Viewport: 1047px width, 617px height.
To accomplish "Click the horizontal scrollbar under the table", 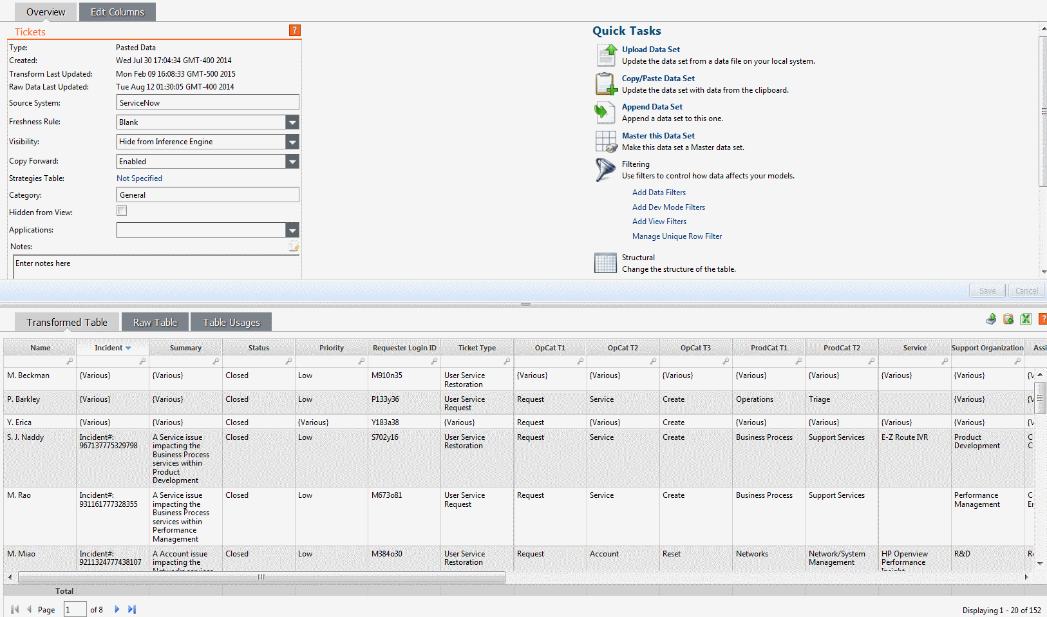I will pos(261,577).
